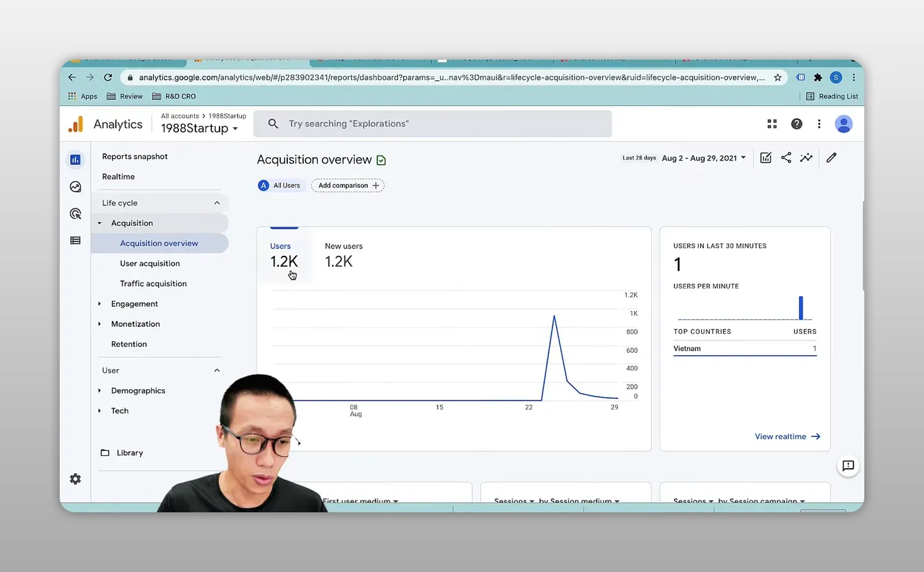Image resolution: width=924 pixels, height=572 pixels.
Task: Open the Apps bookmarks shortcut
Action: (x=82, y=96)
